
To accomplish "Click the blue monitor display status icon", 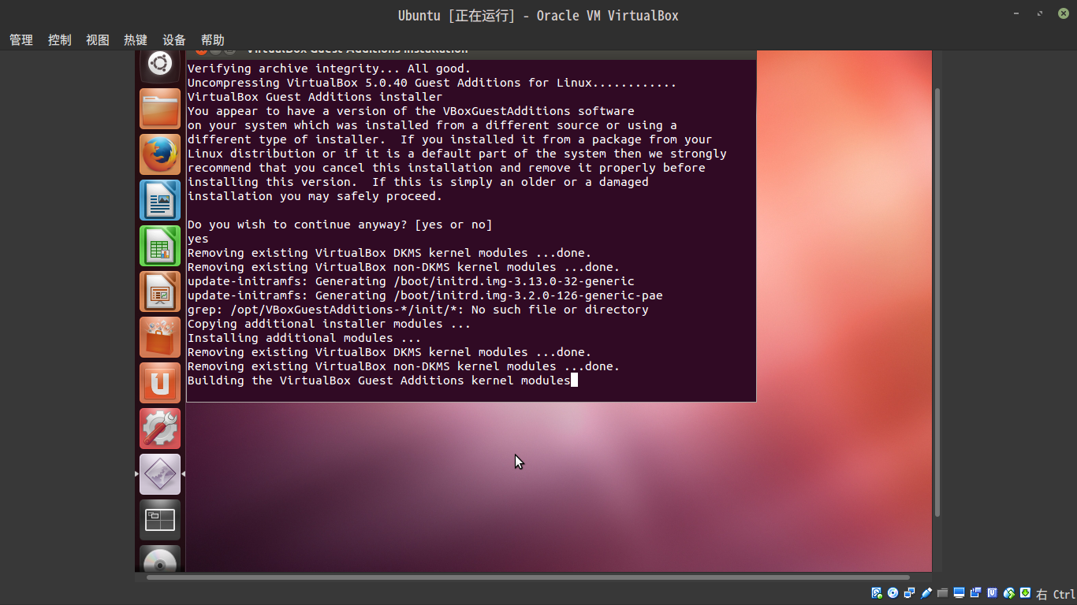I will [x=960, y=593].
